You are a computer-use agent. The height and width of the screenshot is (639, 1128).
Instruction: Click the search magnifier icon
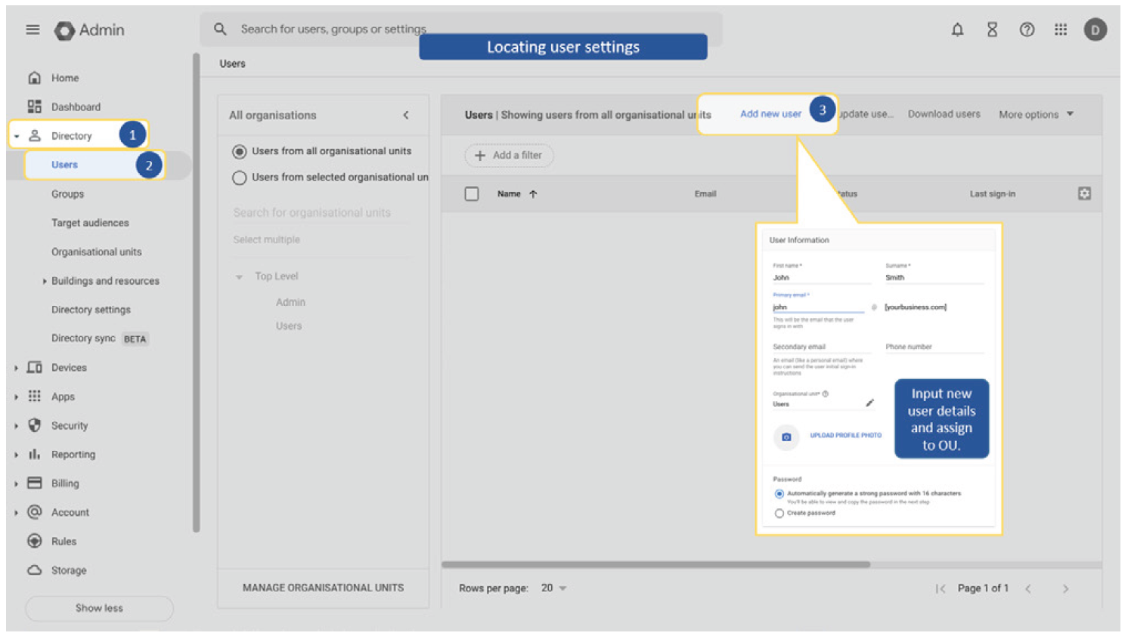point(220,29)
